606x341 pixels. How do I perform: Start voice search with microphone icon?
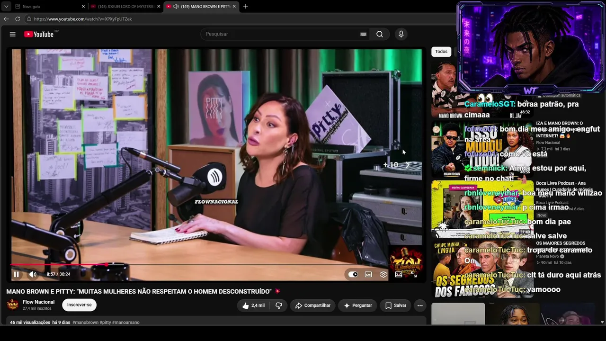coord(401,34)
